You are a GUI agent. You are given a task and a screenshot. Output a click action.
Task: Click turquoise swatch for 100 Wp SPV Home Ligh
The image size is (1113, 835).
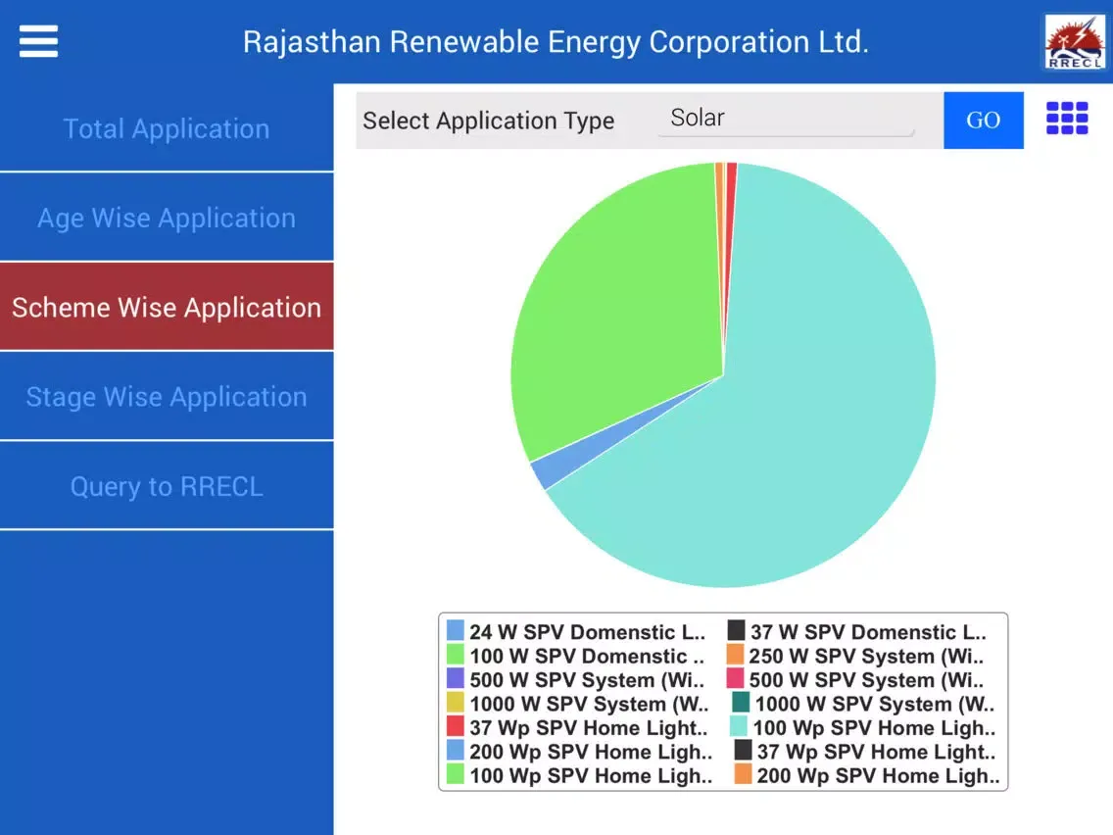739,726
